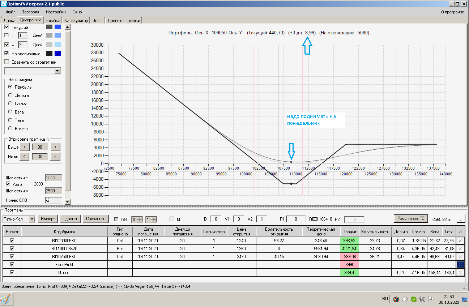Uncheck Расчет for the FixedProfit row
This screenshot has height=307, width=469.
[12, 264]
